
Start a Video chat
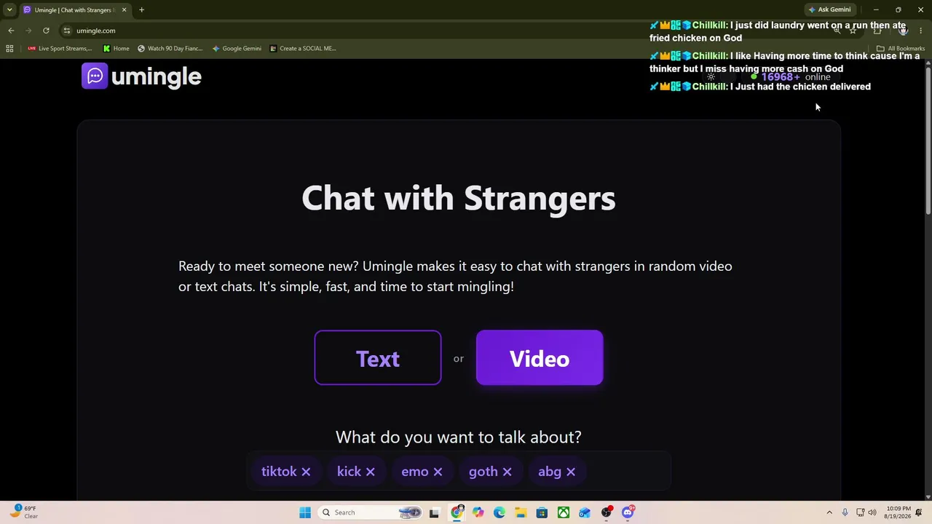tap(540, 357)
